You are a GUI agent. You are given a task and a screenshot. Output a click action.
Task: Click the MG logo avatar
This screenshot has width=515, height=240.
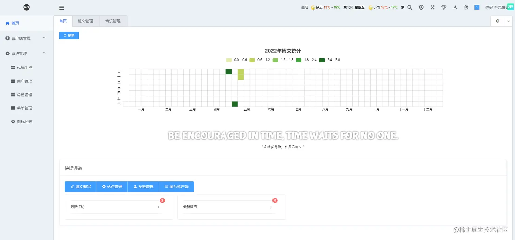point(26,7)
